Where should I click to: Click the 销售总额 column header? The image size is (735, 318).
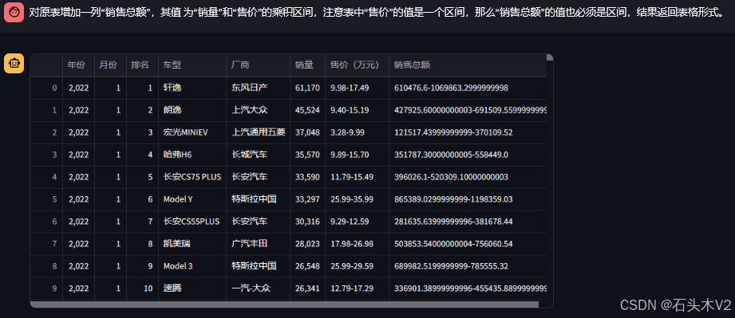[x=468, y=65]
